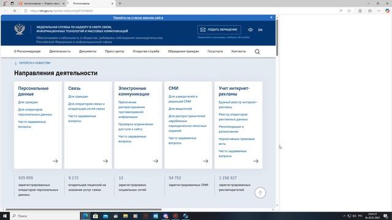The image size is (392, 220).
Task: Open Персональные данные card heading
Action: pyautogui.click(x=33, y=91)
